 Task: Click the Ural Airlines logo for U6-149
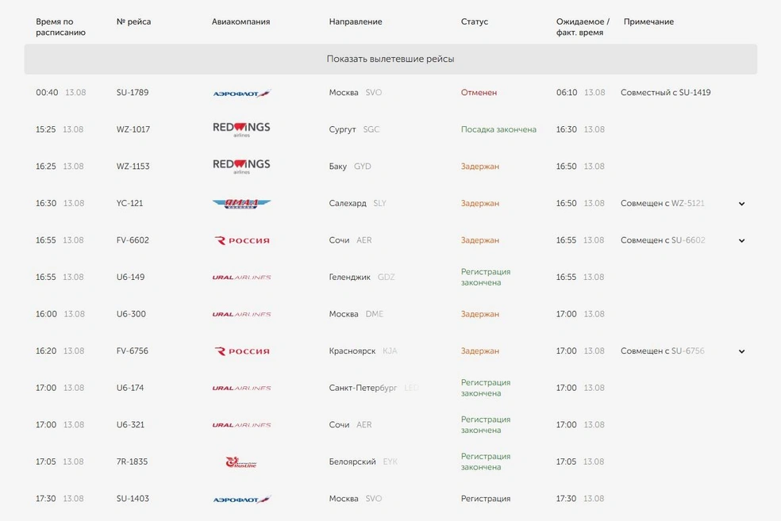point(241,278)
